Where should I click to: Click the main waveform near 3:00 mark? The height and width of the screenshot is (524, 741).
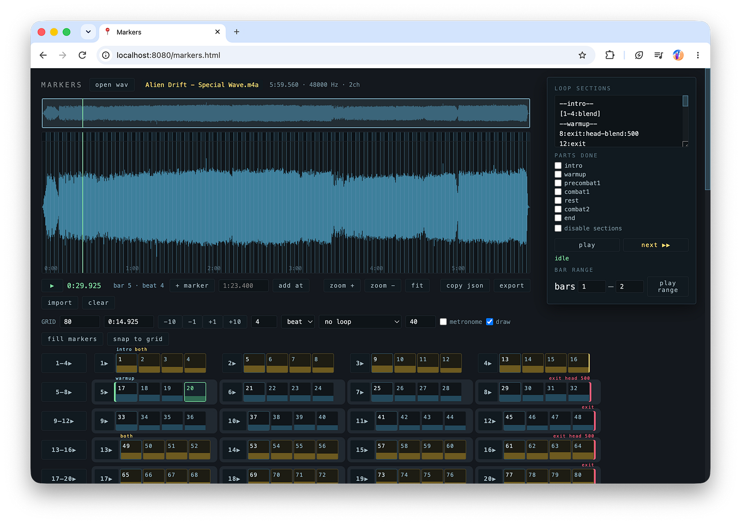pyautogui.click(x=295, y=203)
